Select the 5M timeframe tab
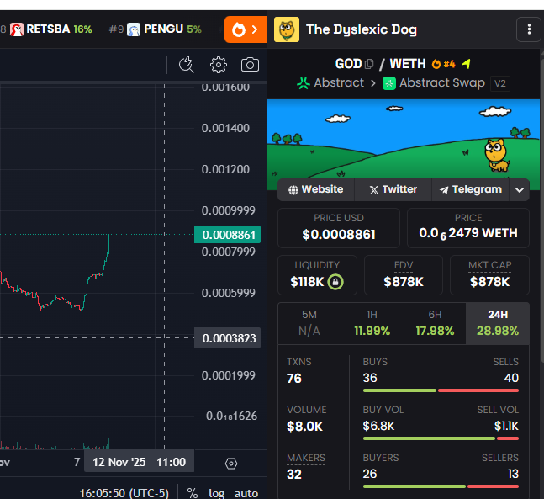 tap(309, 323)
